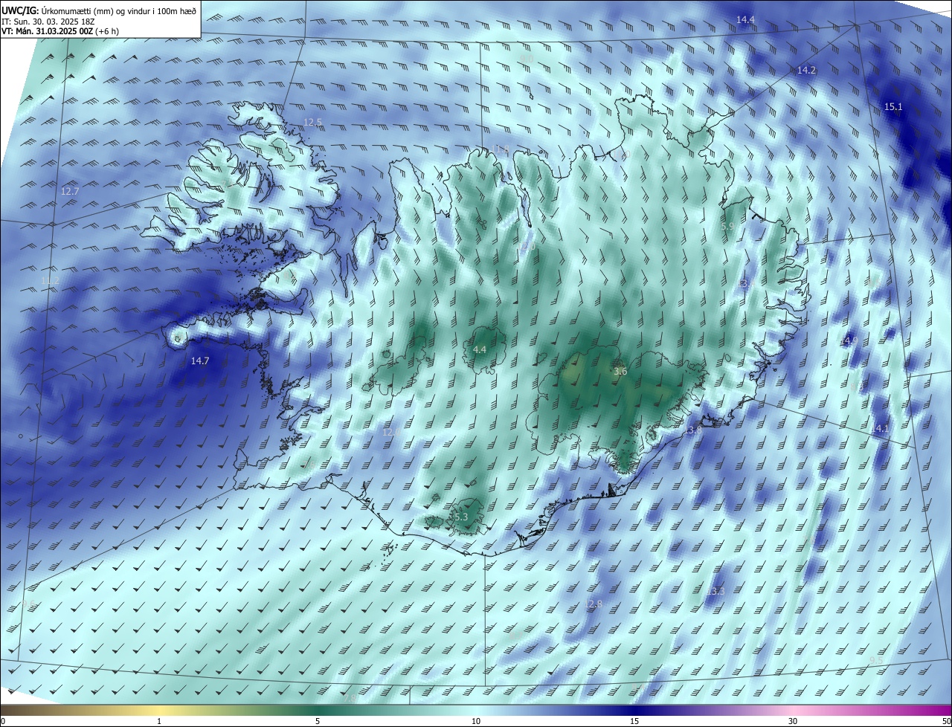Click the 9.5 value label on the map
The width and height of the screenshot is (952, 727).
(876, 661)
